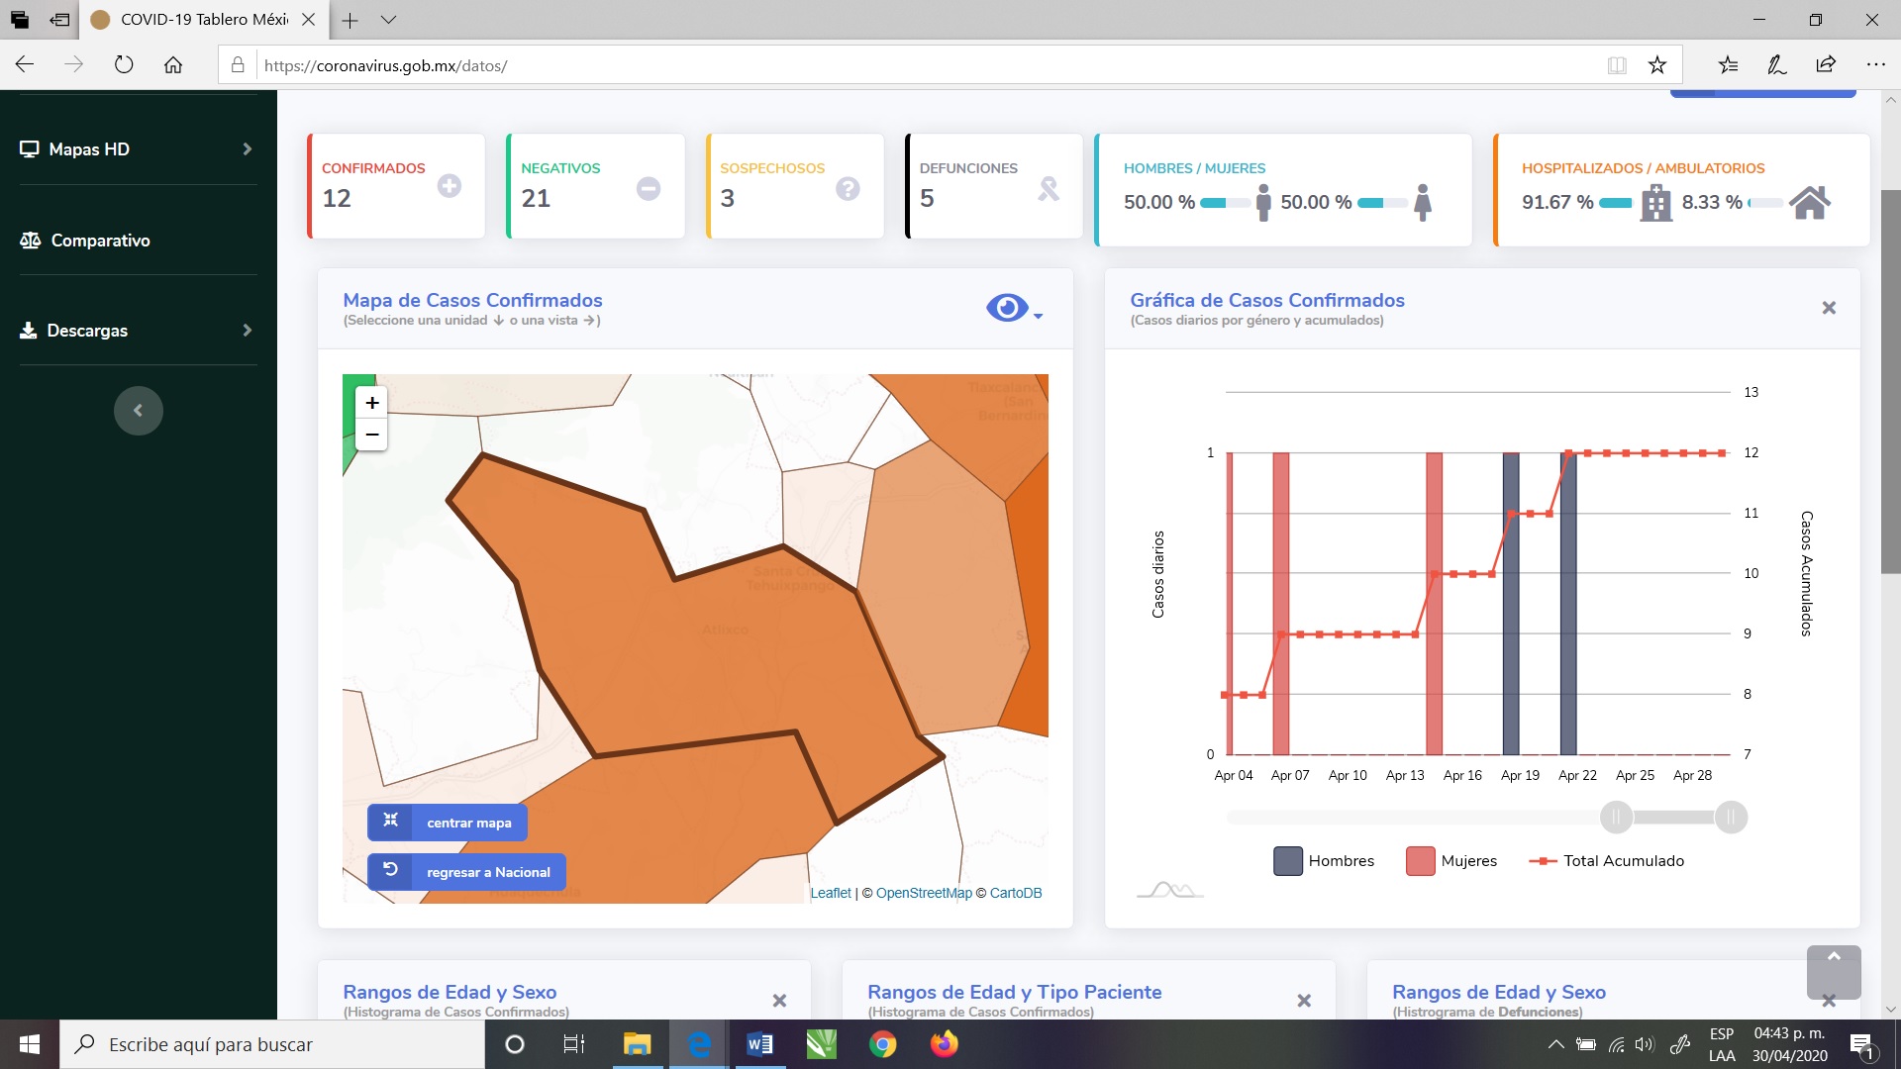Viewport: 1901px width, 1069px height.
Task: Add page to favorites star
Action: click(x=1657, y=65)
